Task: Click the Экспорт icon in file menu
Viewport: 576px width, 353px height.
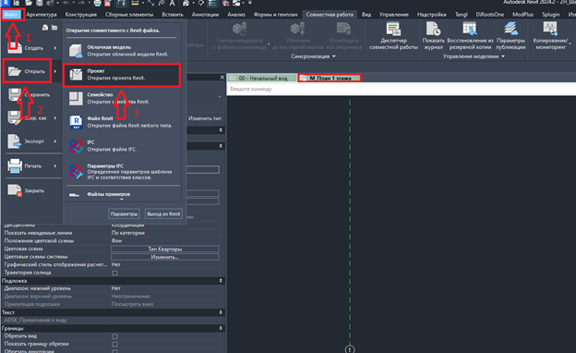Action: coord(15,141)
